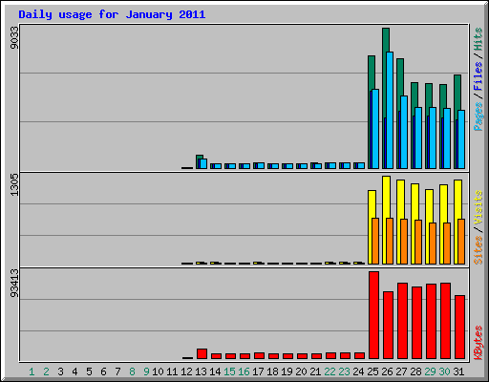Click day label 8 on the axis

pyautogui.click(x=132, y=371)
